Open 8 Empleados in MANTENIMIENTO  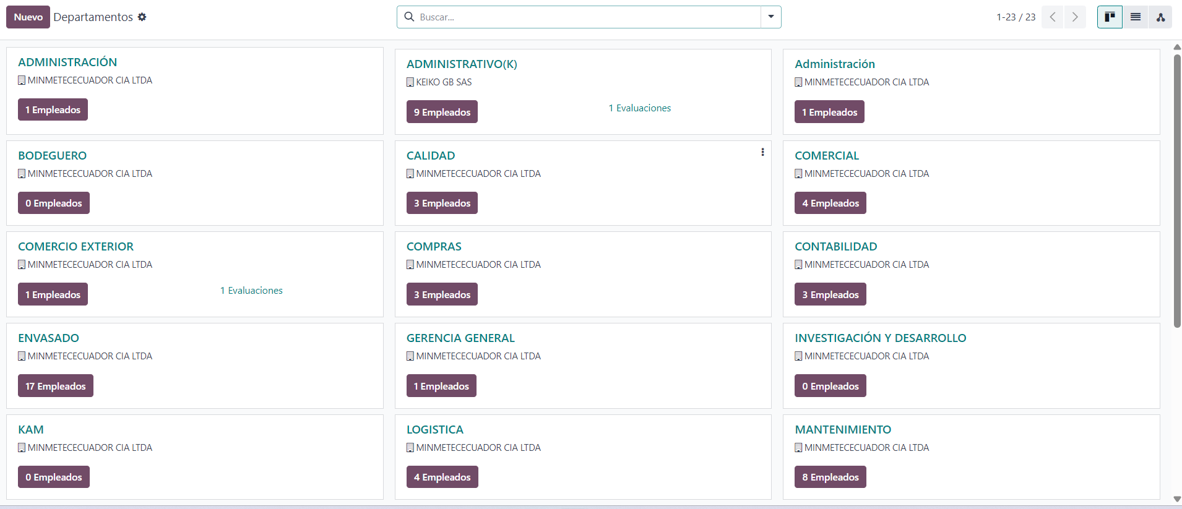[x=830, y=477]
